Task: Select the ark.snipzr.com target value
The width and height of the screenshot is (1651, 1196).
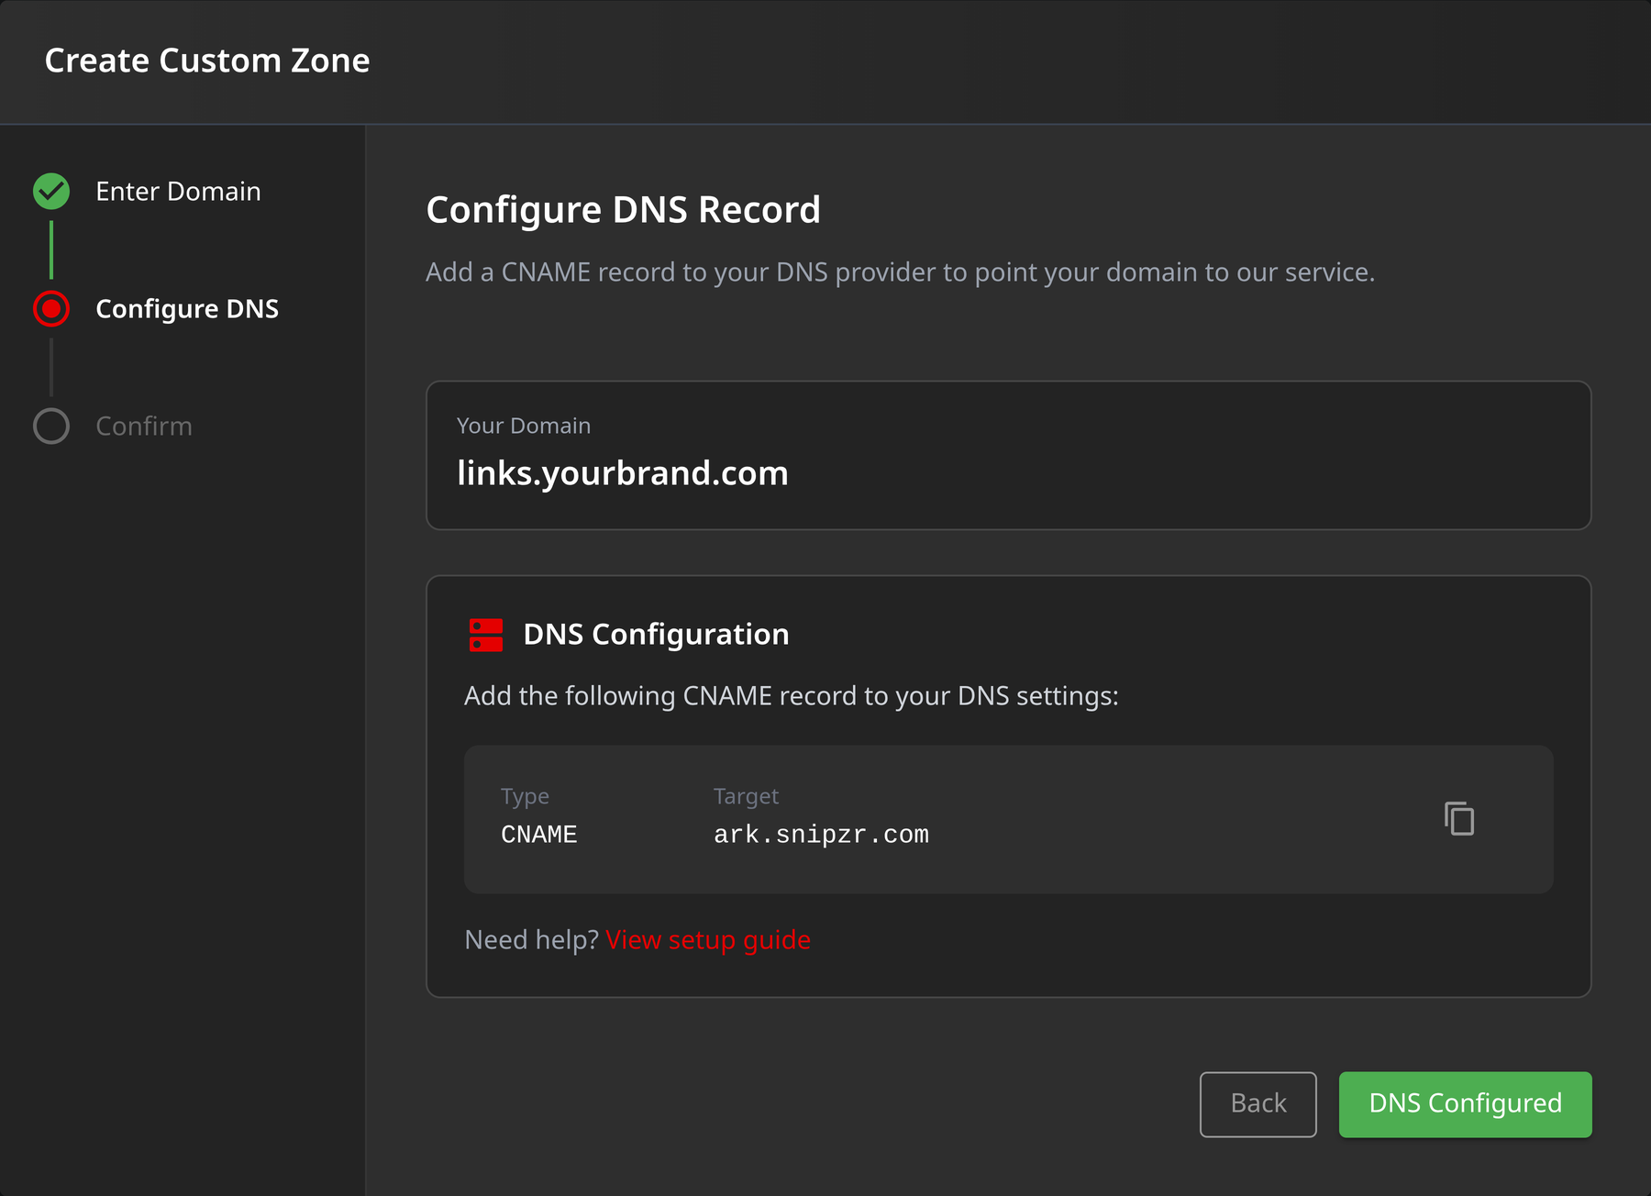Action: click(821, 835)
